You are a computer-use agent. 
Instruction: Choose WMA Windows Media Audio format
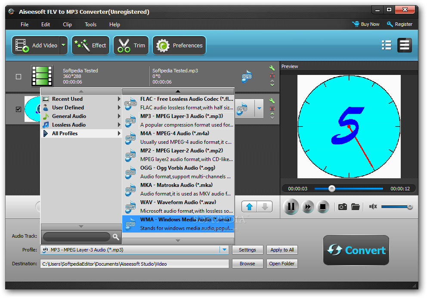click(x=178, y=224)
